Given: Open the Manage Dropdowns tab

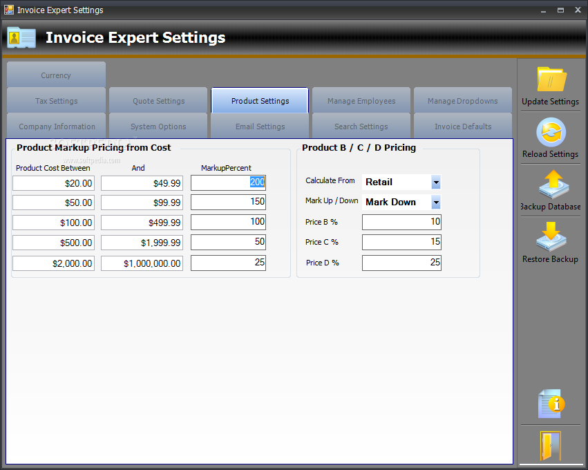Looking at the screenshot, I should 463,100.
